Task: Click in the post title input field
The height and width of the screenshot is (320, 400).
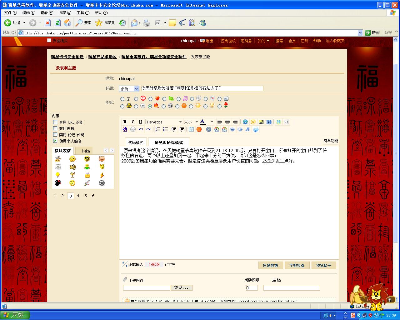Action: pos(202,88)
